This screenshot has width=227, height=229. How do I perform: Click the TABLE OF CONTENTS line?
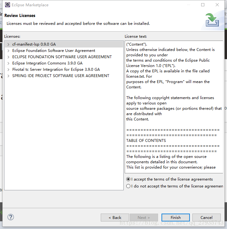(146, 141)
